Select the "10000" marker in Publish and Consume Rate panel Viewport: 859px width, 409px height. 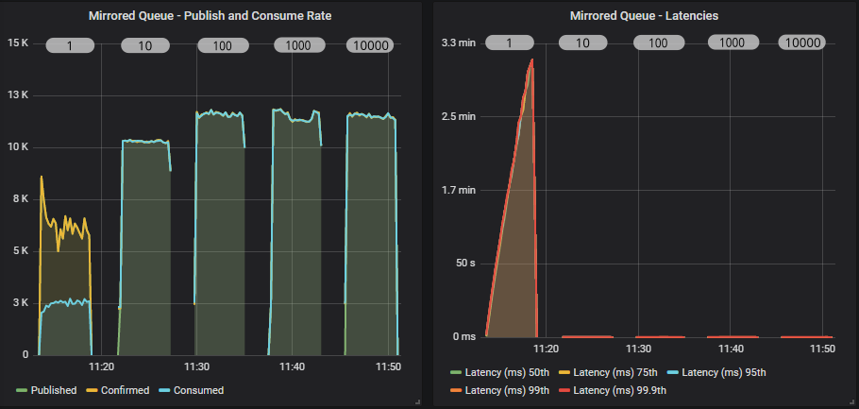click(375, 45)
